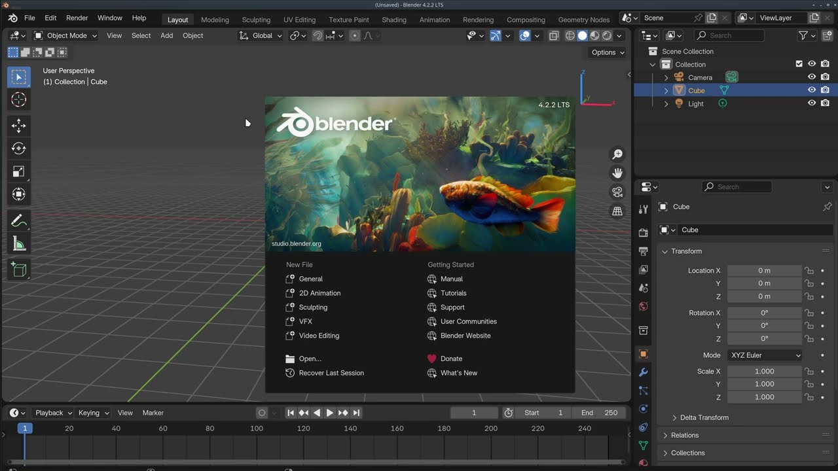
Task: Open the Object Mode dropdown
Action: tap(65, 36)
